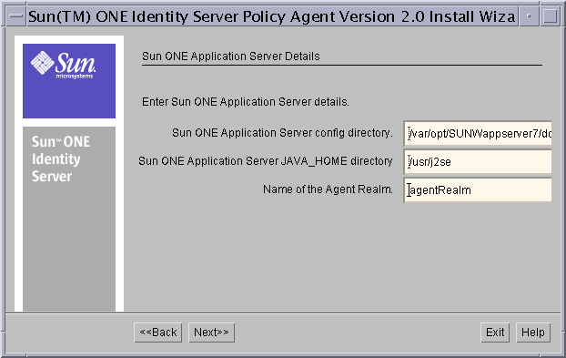
Task: Maximize the wizard window with the square button
Action: click(550, 16)
